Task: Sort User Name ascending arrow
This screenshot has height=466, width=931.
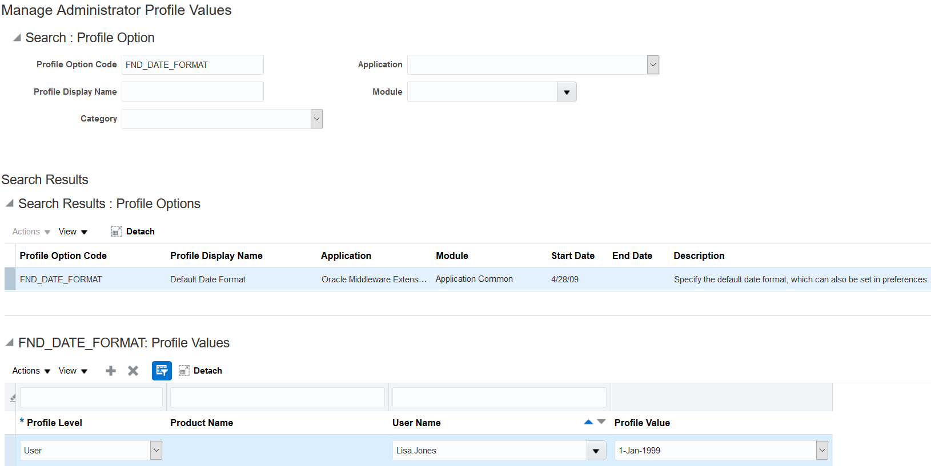Action: coord(588,422)
